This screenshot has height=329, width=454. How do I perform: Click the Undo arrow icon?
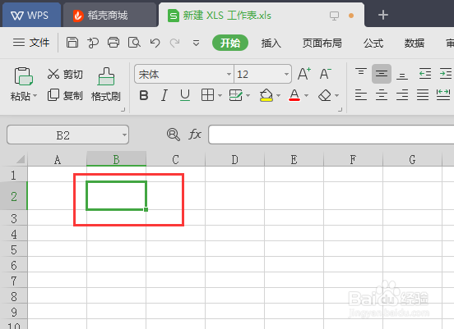coord(155,43)
